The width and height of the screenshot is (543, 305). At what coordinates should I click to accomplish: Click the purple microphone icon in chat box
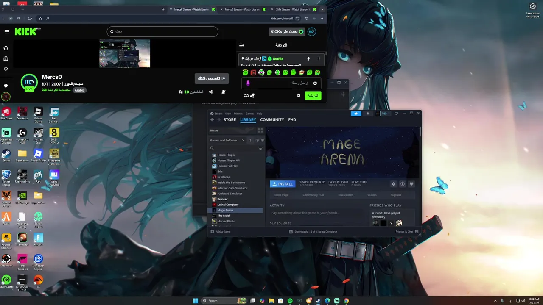tap(248, 83)
